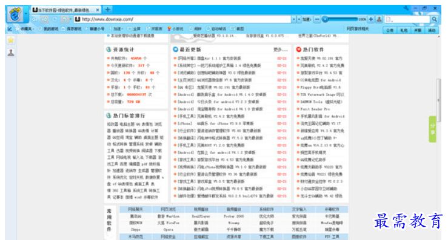
Task: Open 我的游戏 in the toolbar
Action: point(48,29)
